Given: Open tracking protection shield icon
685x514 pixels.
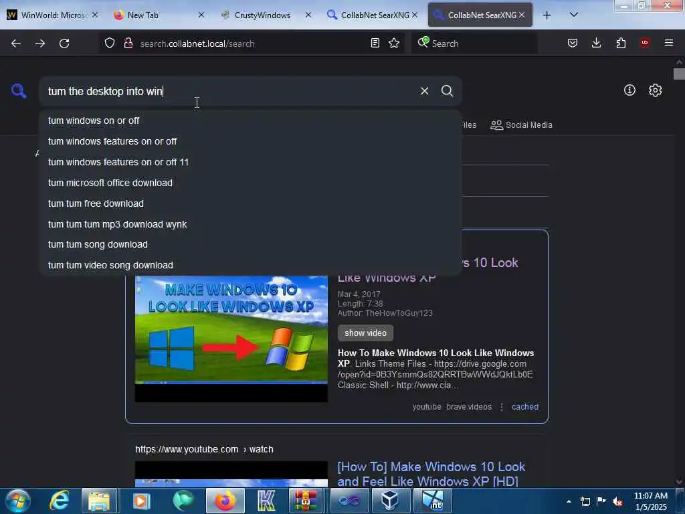Looking at the screenshot, I should 110,43.
